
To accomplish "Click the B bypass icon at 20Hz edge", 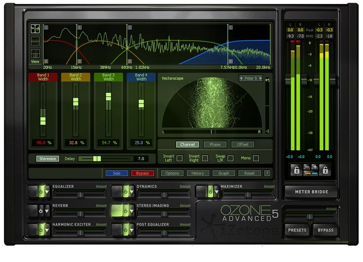I will click(x=46, y=61).
